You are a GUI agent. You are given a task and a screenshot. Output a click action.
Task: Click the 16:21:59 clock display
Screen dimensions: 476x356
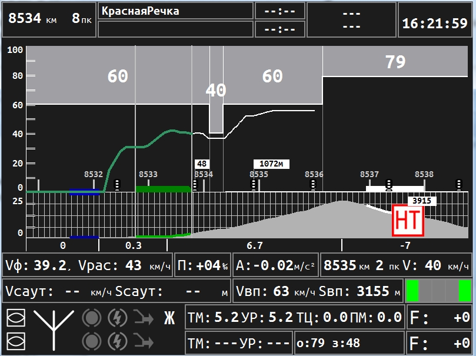click(434, 24)
